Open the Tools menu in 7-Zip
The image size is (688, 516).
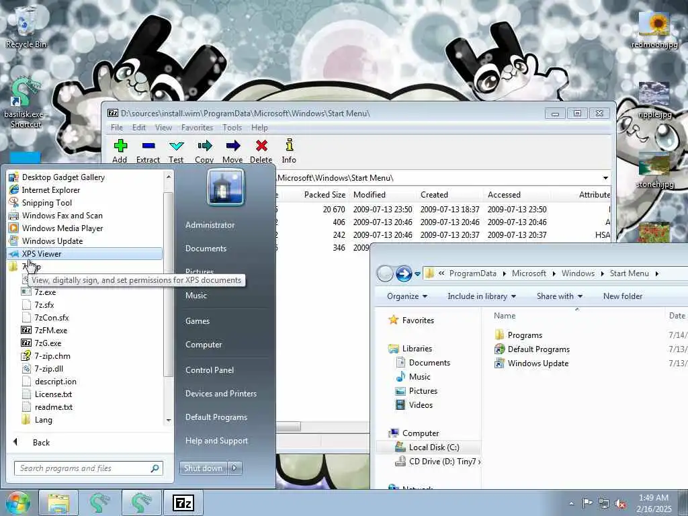point(232,127)
